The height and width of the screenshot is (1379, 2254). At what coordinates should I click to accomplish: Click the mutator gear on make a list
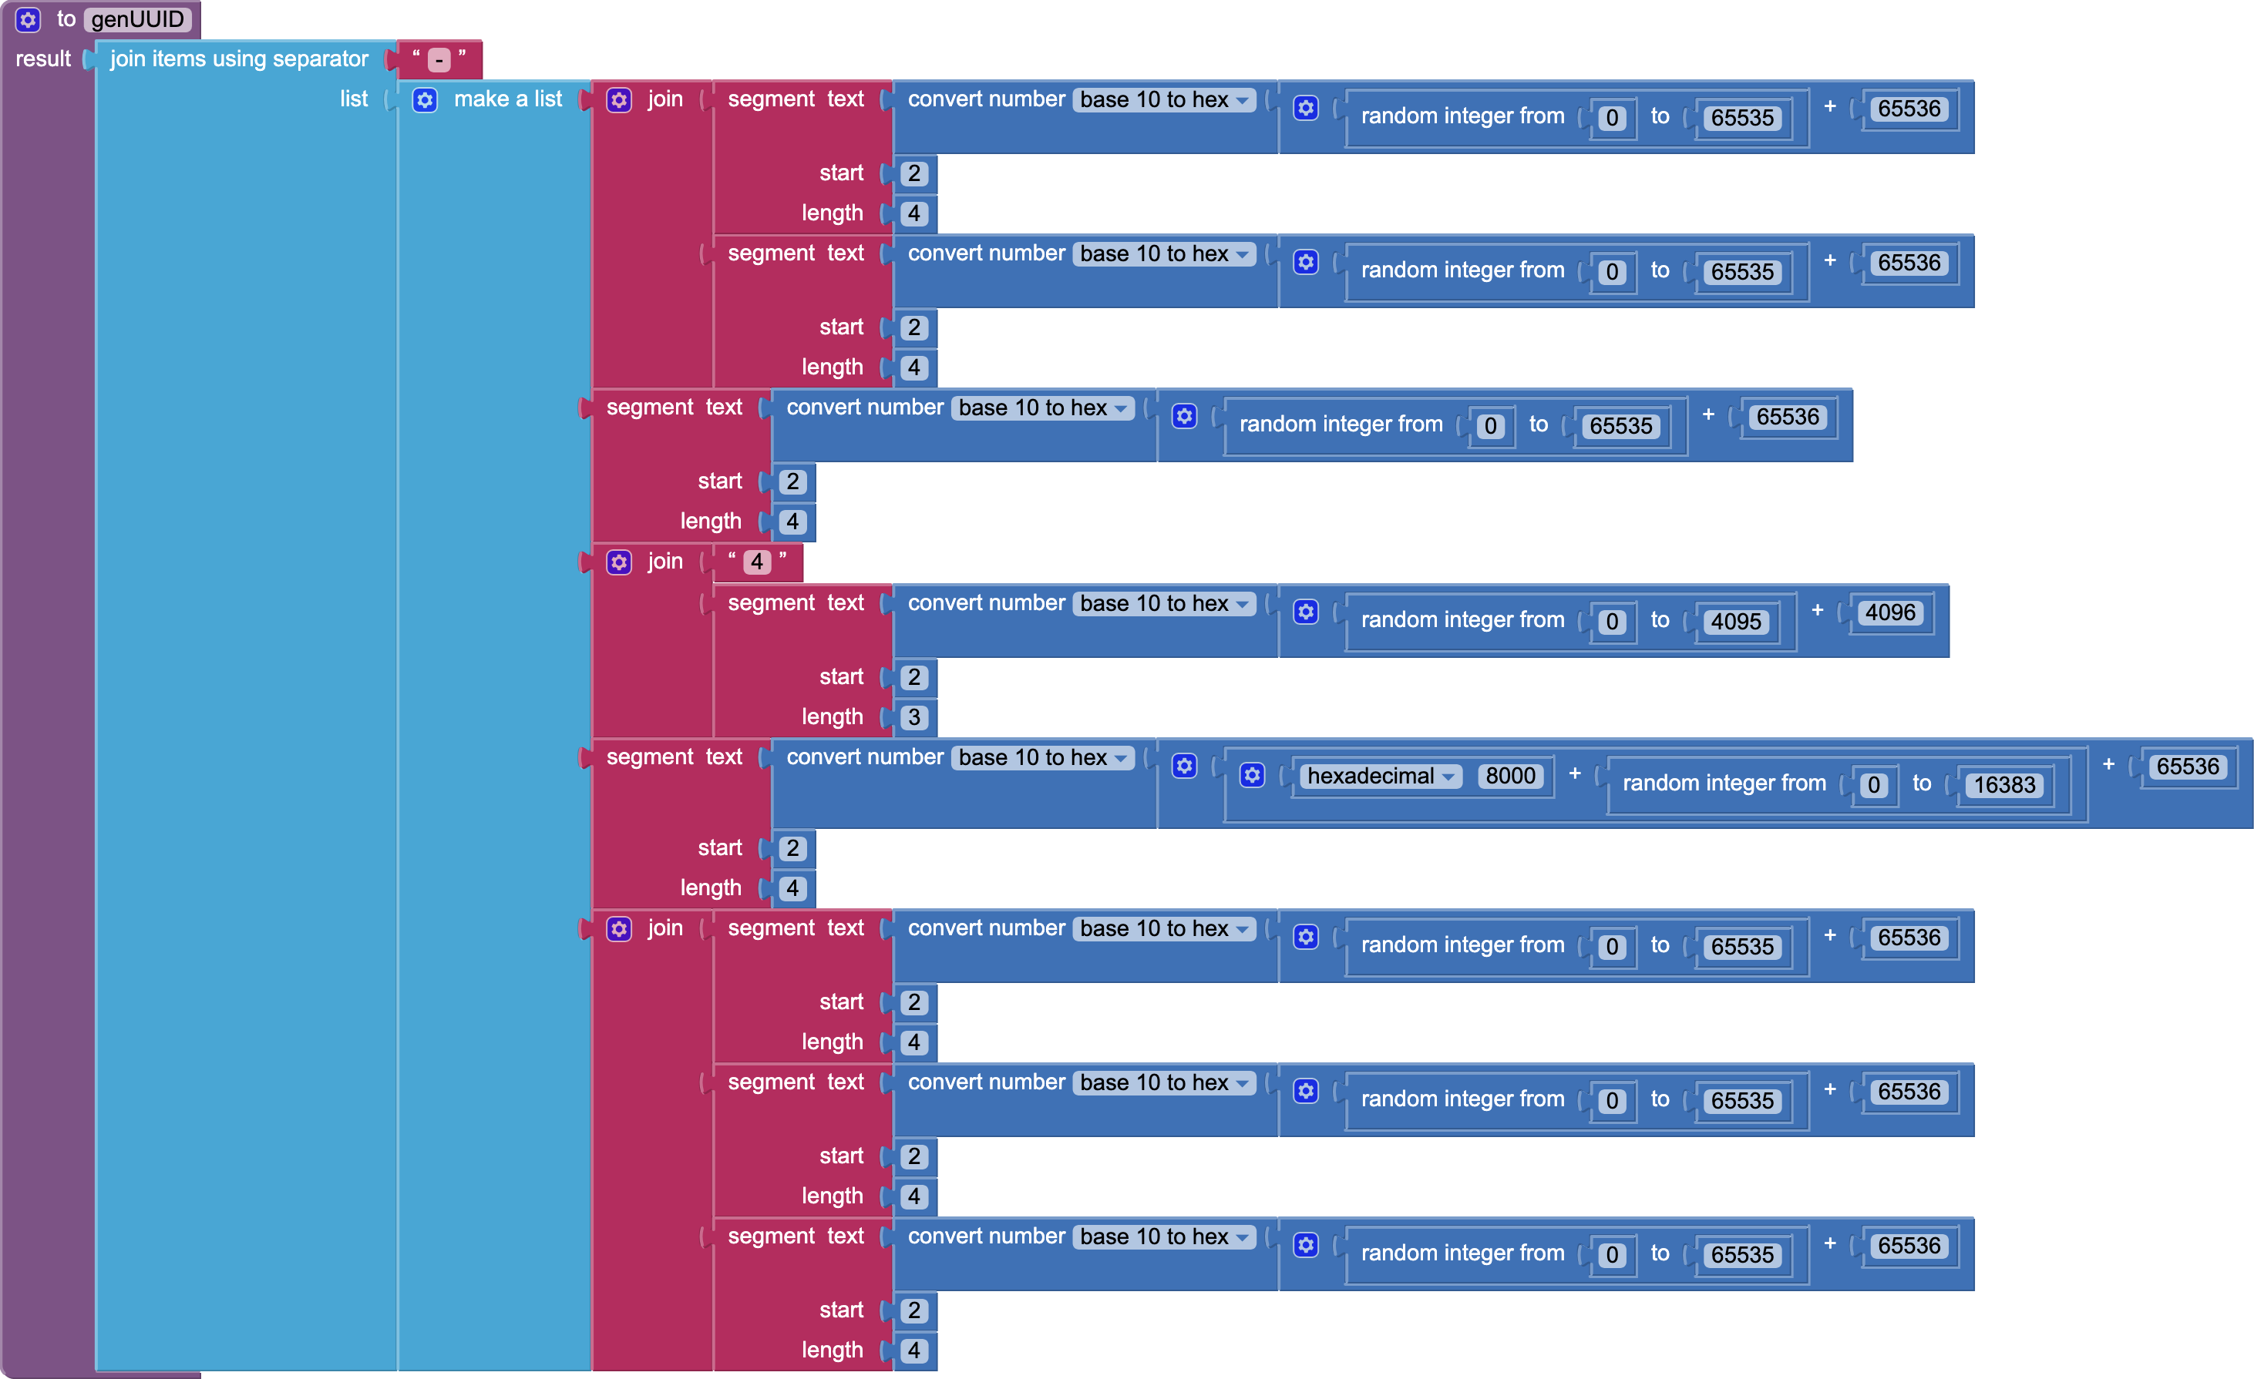[x=425, y=99]
